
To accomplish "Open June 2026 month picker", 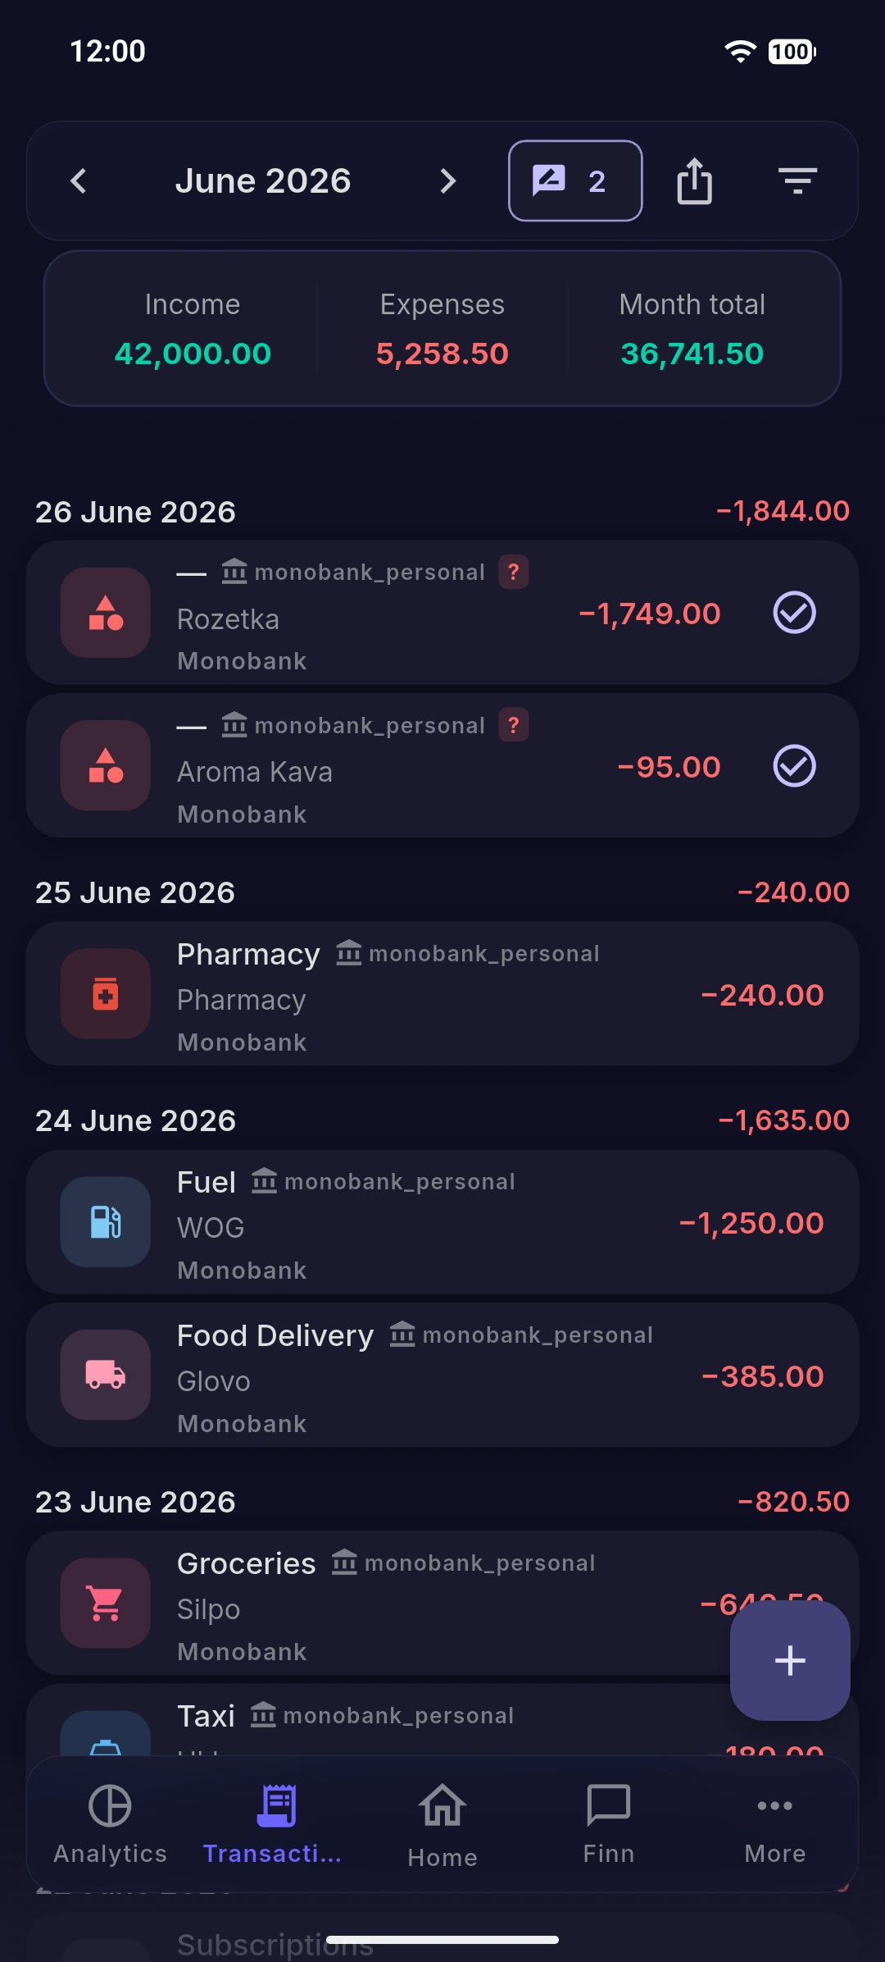I will point(263,180).
